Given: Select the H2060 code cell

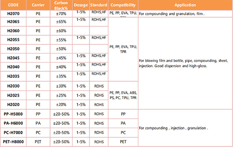Looking at the screenshot, I should 13,31.
